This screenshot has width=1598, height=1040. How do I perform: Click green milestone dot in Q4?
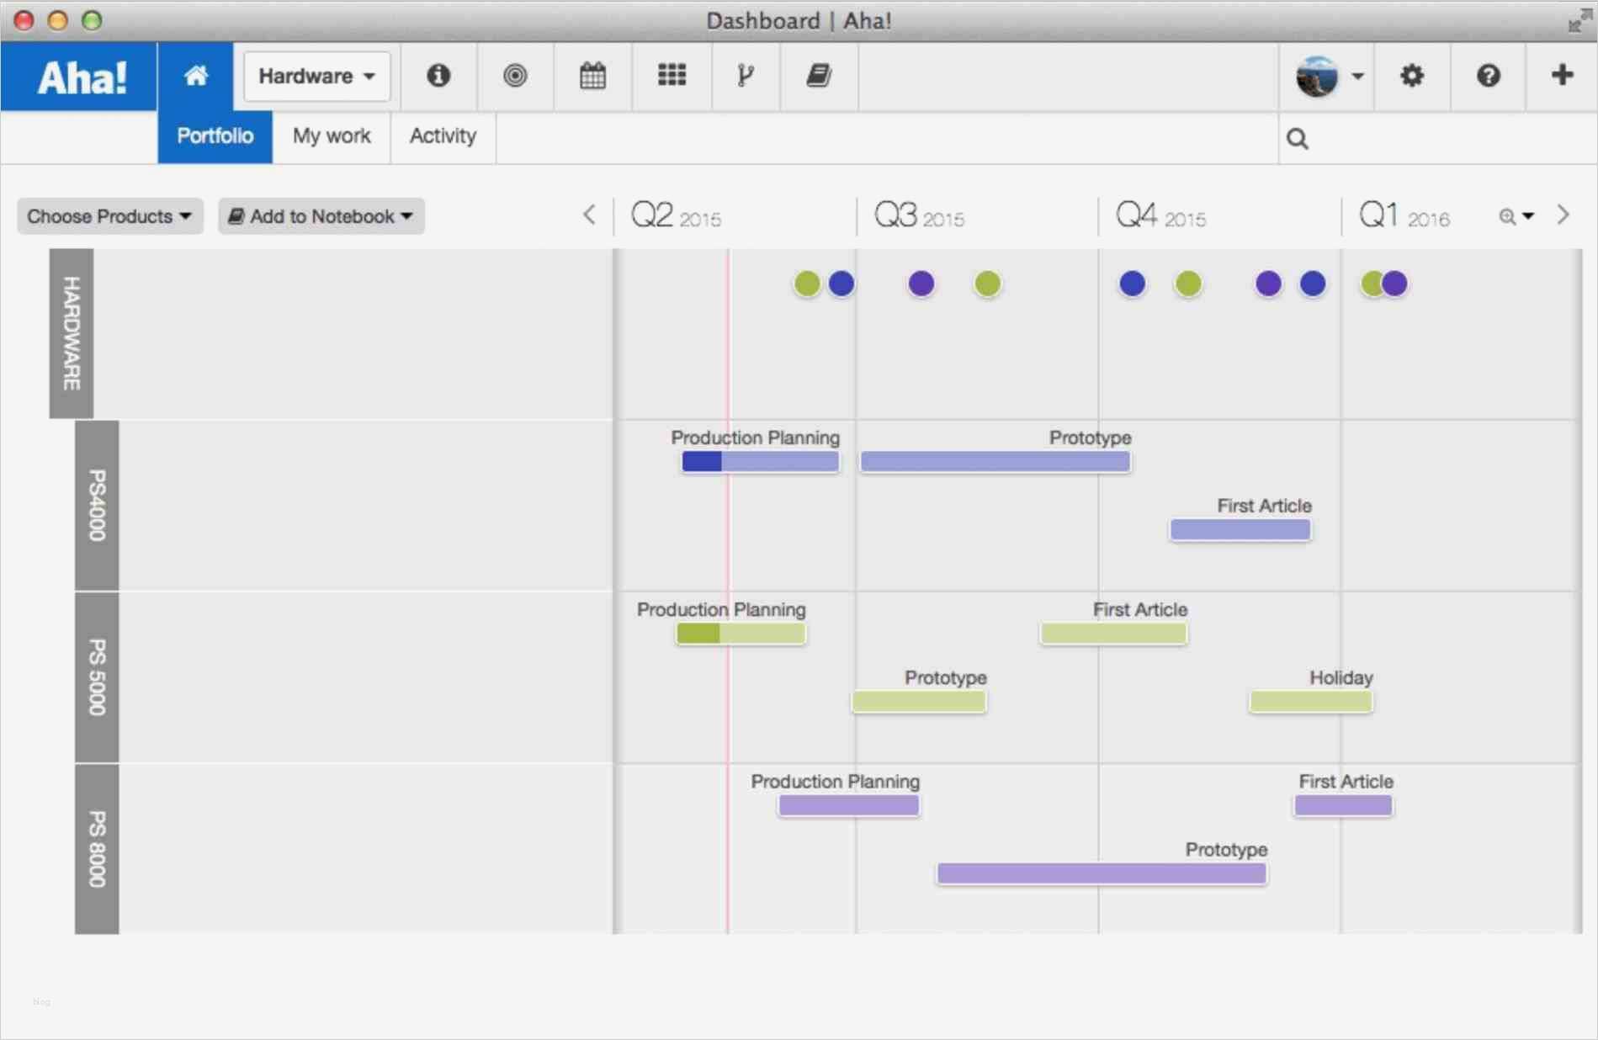pyautogui.click(x=1188, y=284)
